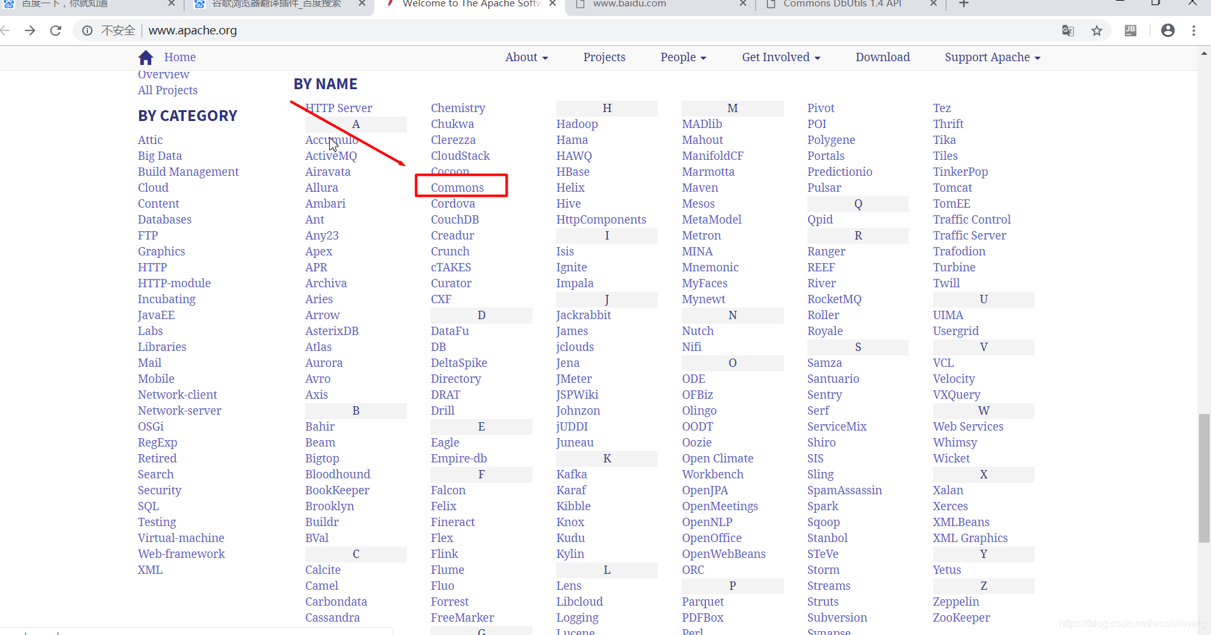Open Chrome's three-dot menu
Screen dimensions: 1211x635
pyautogui.click(x=1194, y=31)
